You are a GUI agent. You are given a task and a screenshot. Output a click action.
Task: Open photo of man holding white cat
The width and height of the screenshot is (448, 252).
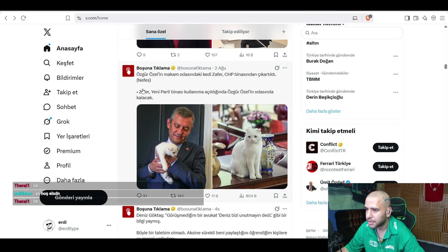[x=174, y=147]
